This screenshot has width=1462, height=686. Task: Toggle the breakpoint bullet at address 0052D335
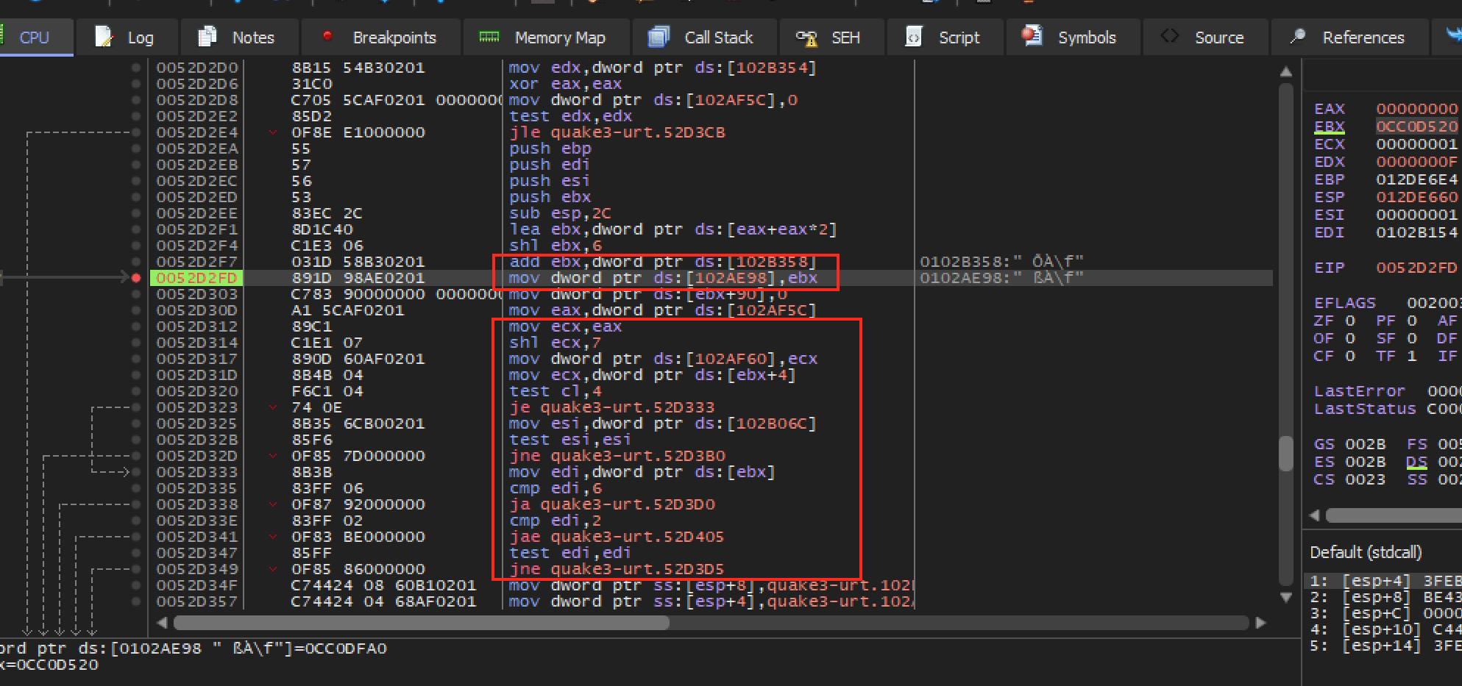tap(136, 488)
